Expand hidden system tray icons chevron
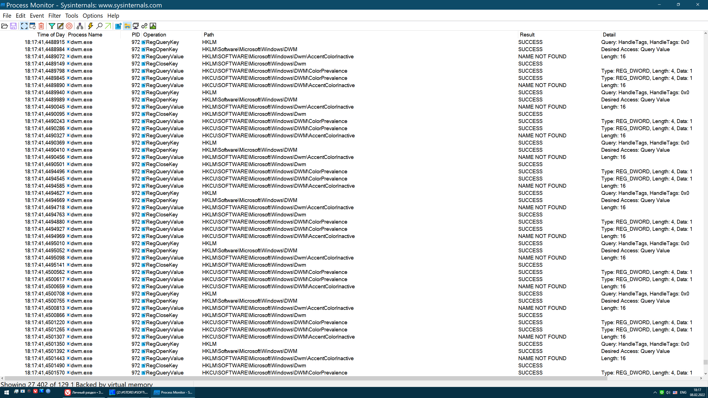 (x=655, y=392)
